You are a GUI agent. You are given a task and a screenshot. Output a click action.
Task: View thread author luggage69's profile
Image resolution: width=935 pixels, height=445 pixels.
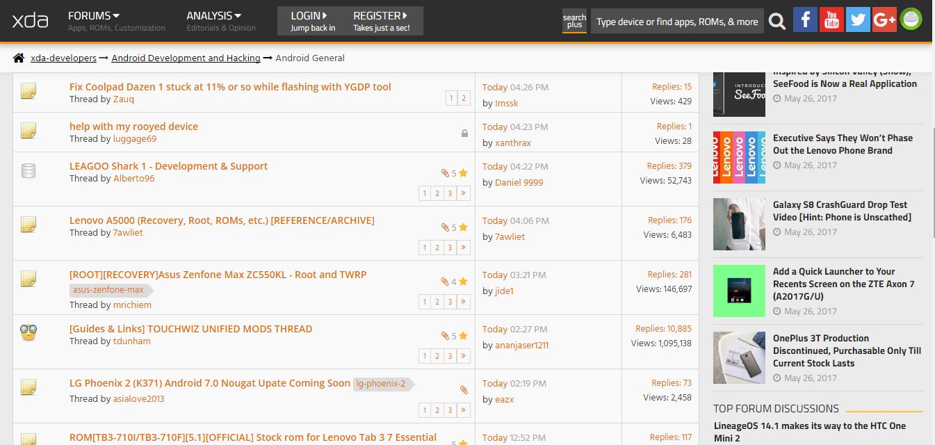click(x=135, y=139)
